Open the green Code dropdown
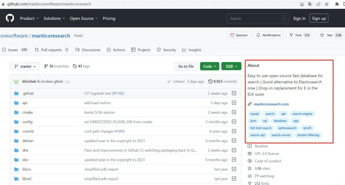The image size is (345, 185). pyautogui.click(x=210, y=66)
